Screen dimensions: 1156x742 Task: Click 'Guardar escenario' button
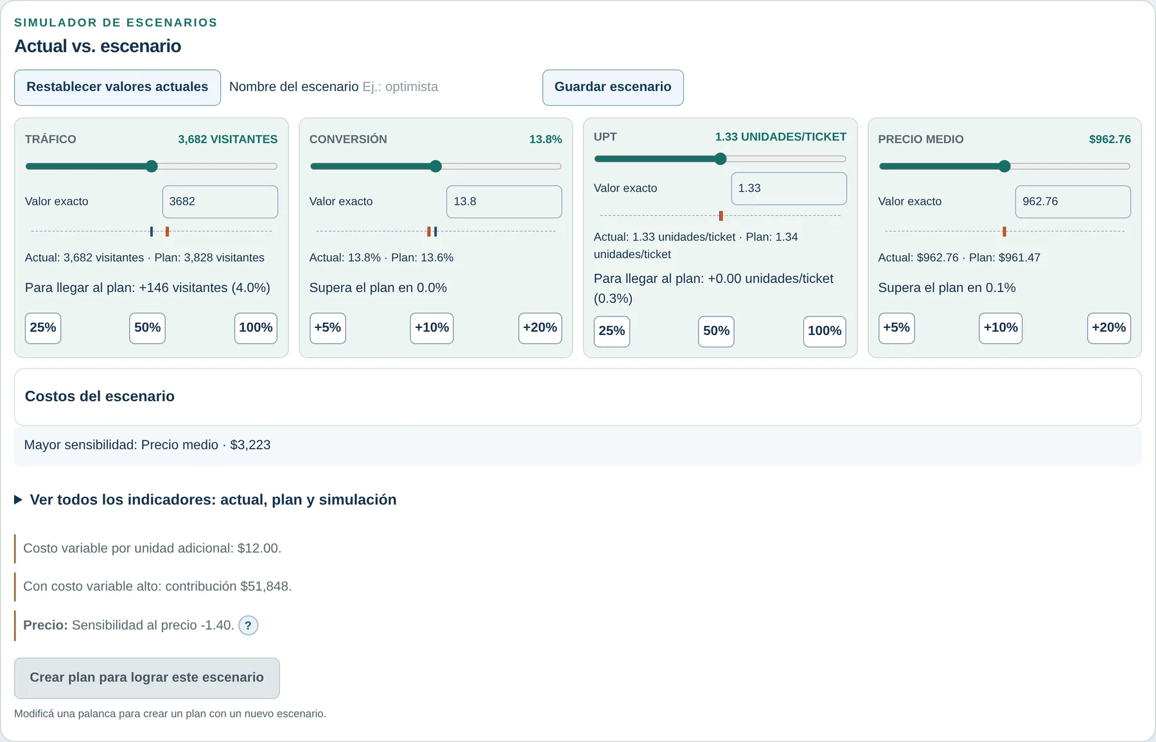click(613, 87)
